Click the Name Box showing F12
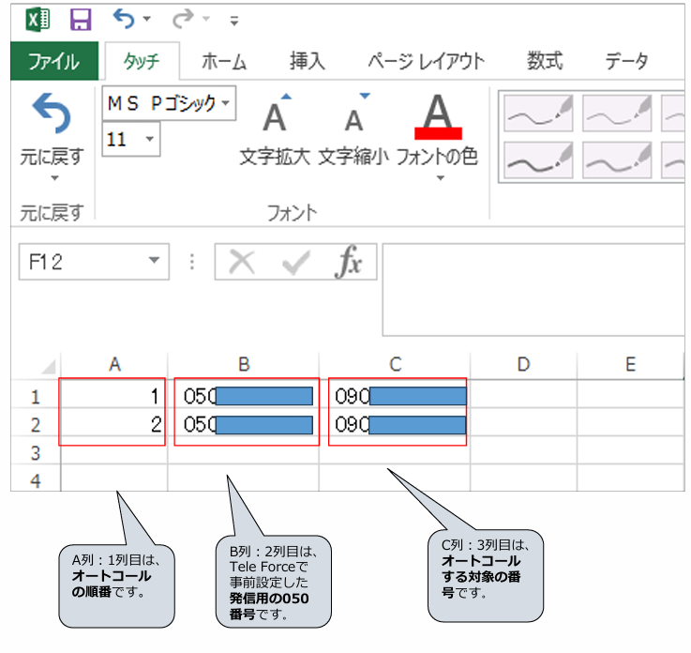 click(83, 262)
